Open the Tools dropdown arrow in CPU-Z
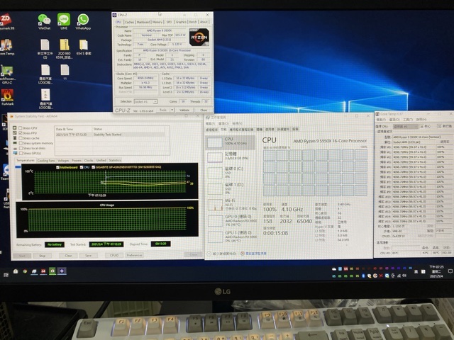 click(172, 110)
